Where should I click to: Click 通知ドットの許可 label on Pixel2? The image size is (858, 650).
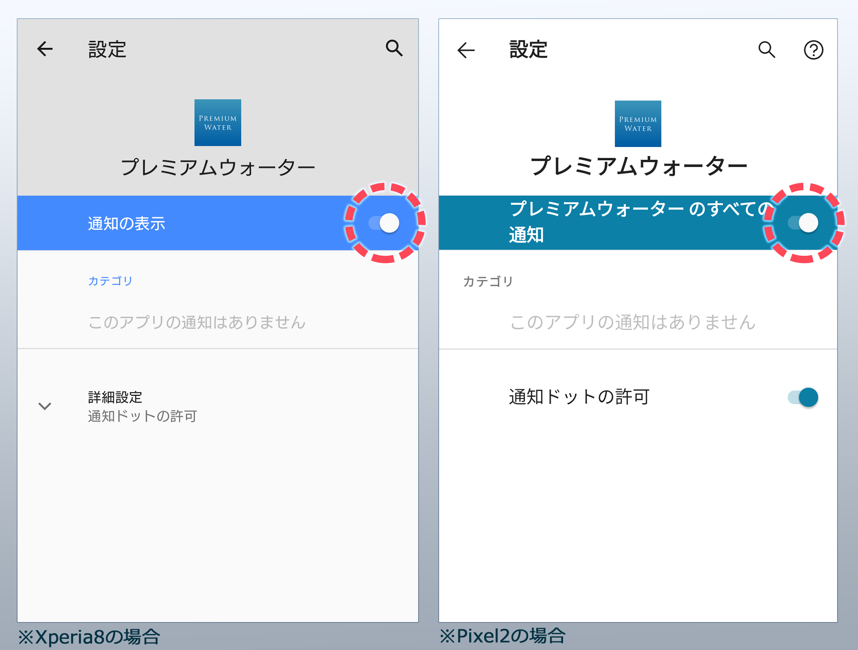[579, 397]
